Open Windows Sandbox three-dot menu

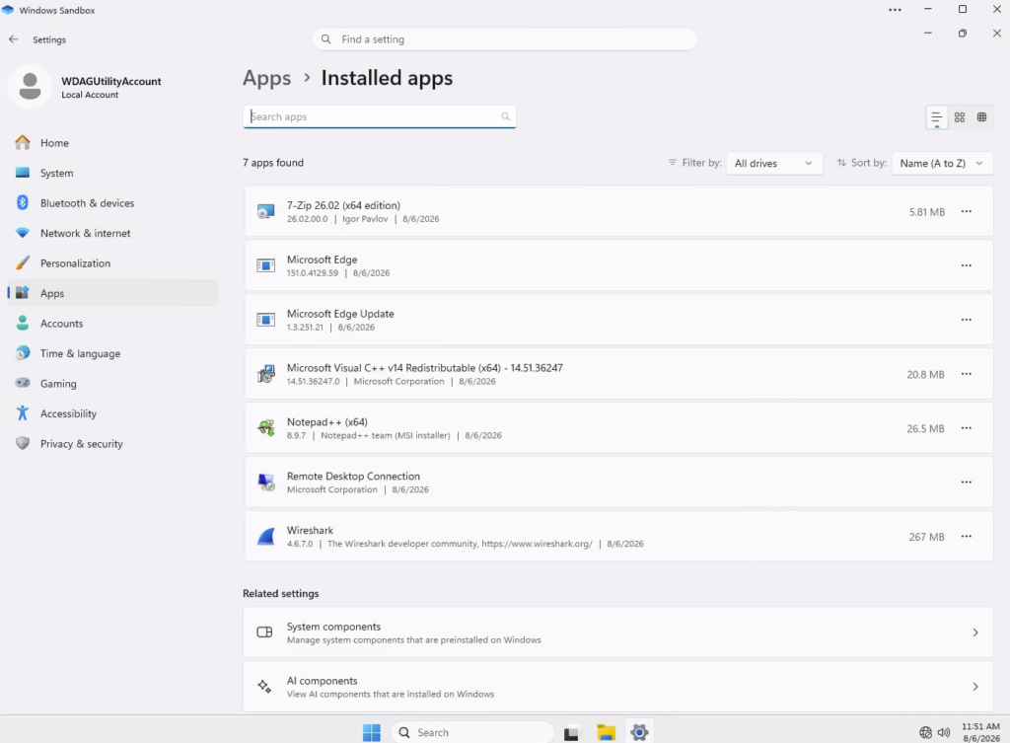pyautogui.click(x=895, y=10)
